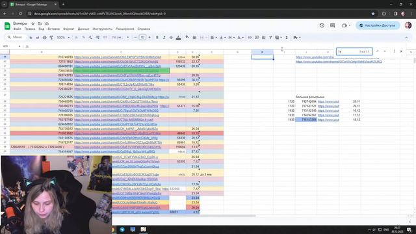Select the paint format tool
This screenshot has height=234, width=416.
pos(51,38)
